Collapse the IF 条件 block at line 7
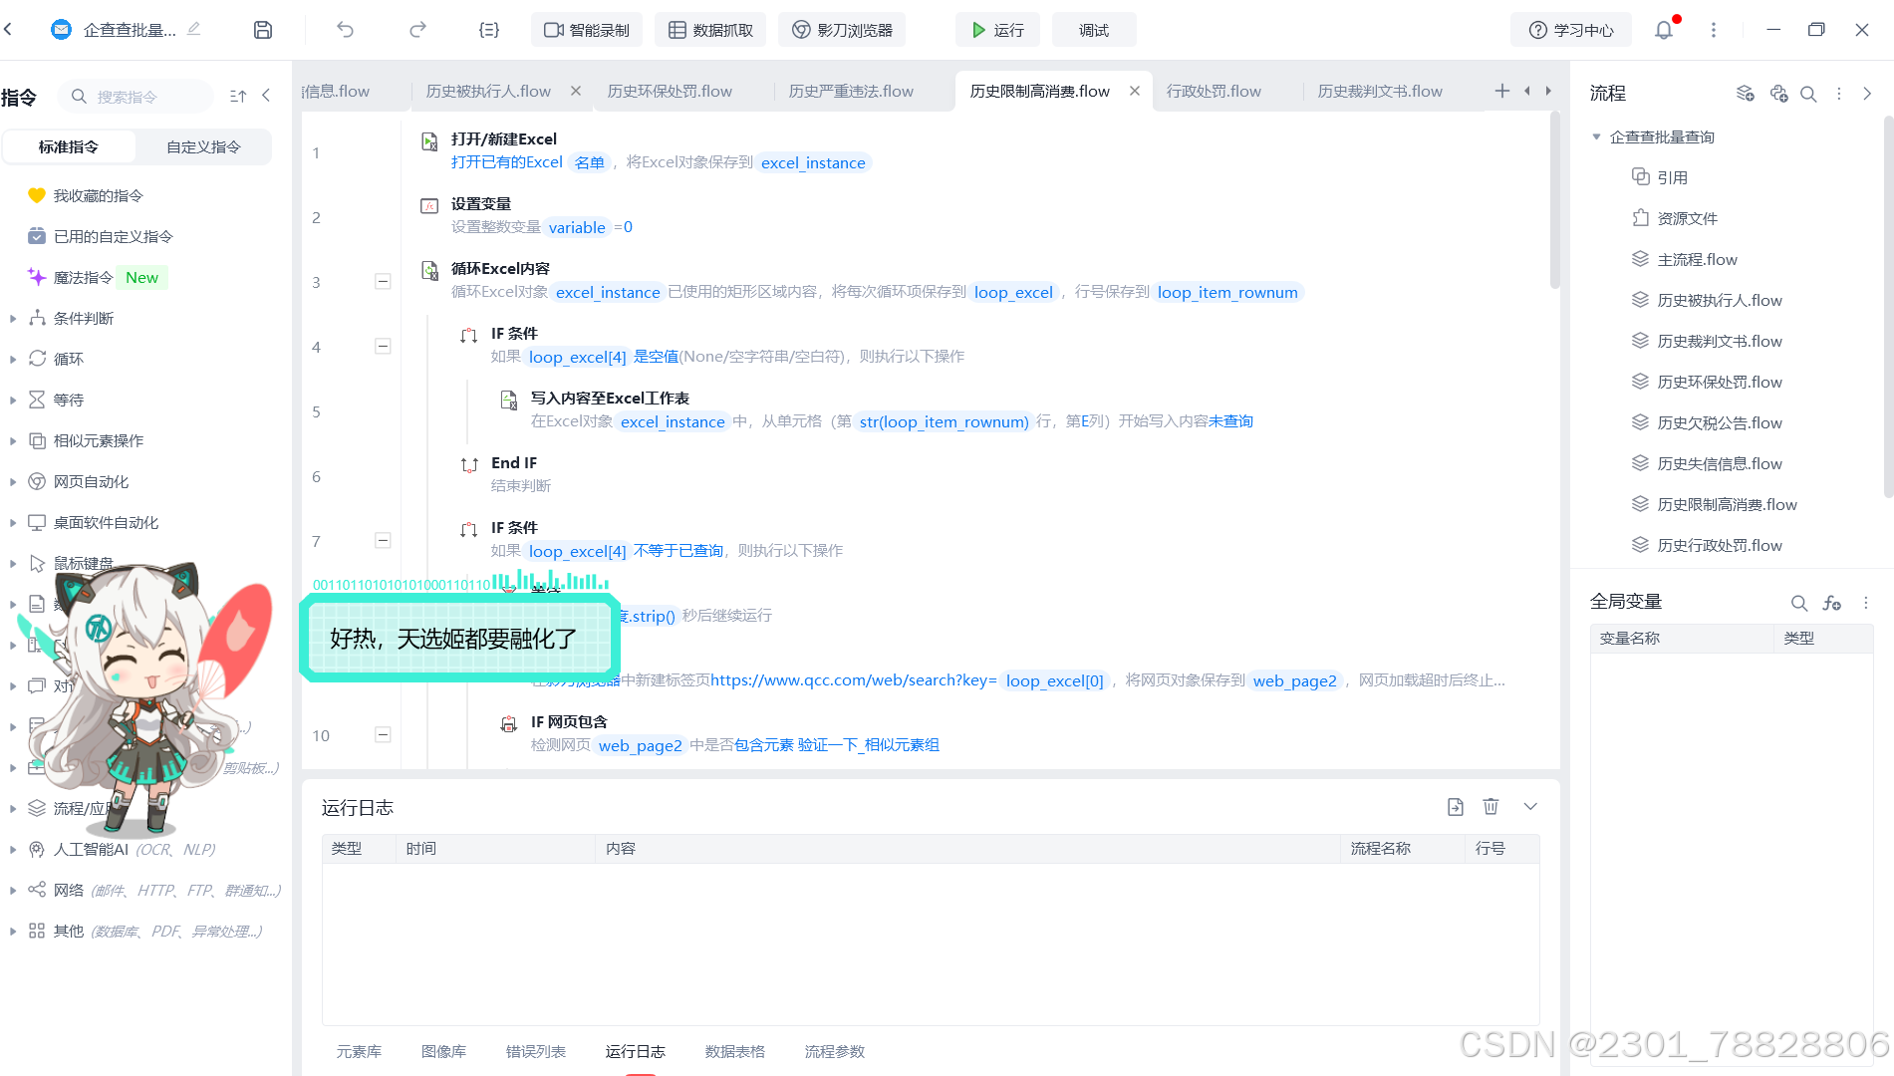The height and width of the screenshot is (1076, 1894). [x=383, y=540]
